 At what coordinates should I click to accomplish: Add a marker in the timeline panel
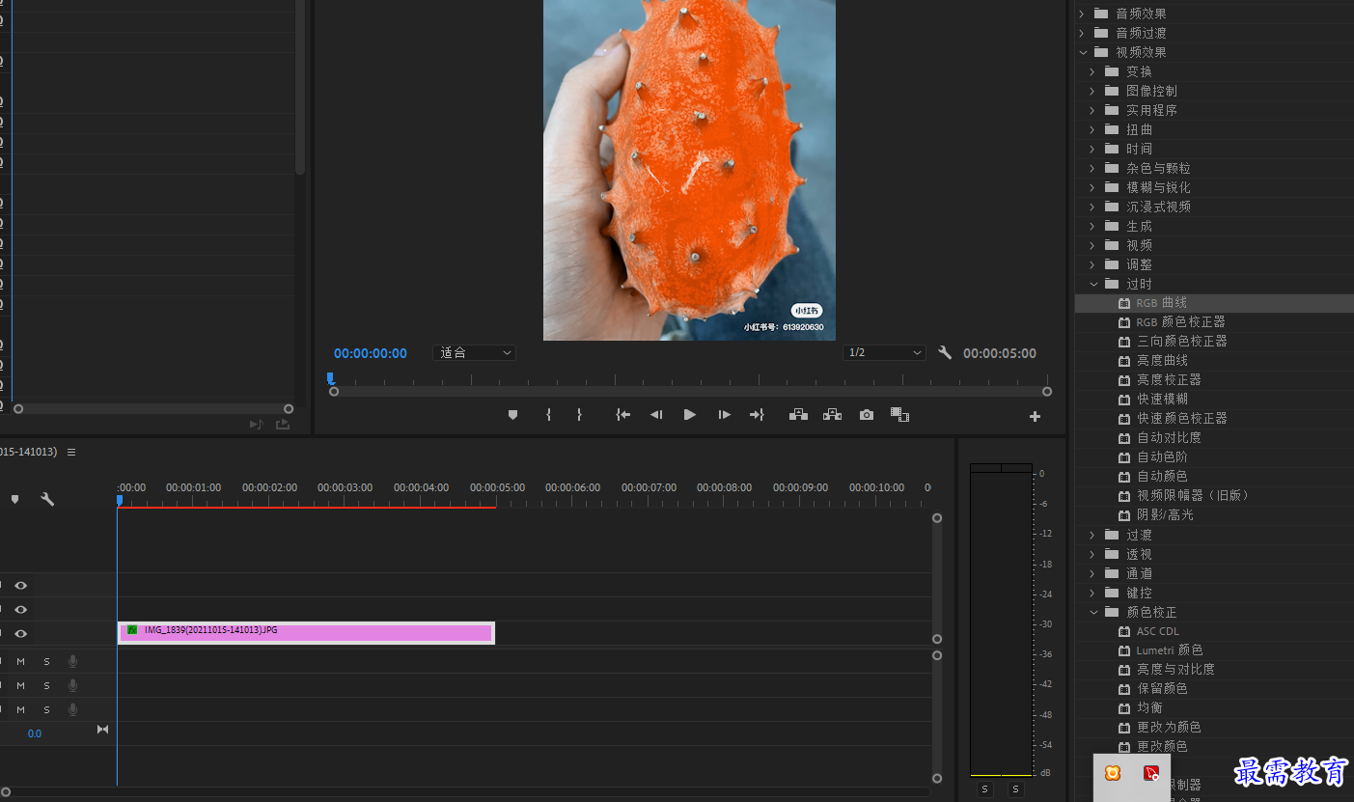pyautogui.click(x=14, y=499)
